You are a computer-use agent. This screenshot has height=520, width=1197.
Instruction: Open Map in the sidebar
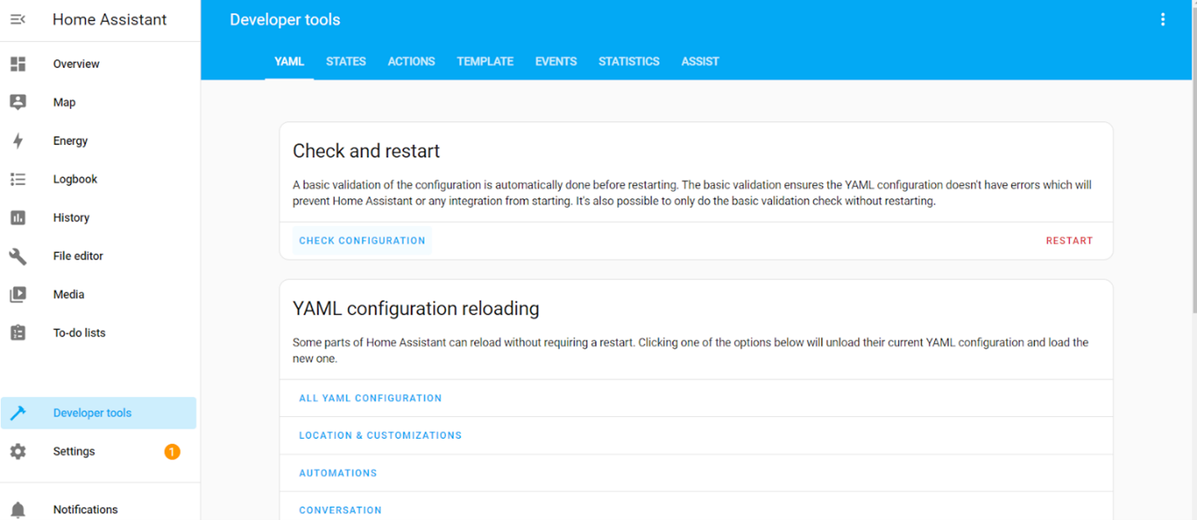[99, 102]
